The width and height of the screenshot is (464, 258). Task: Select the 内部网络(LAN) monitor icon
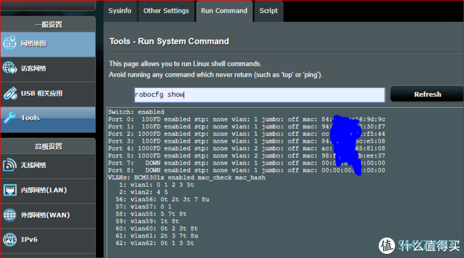pyautogui.click(x=10, y=190)
